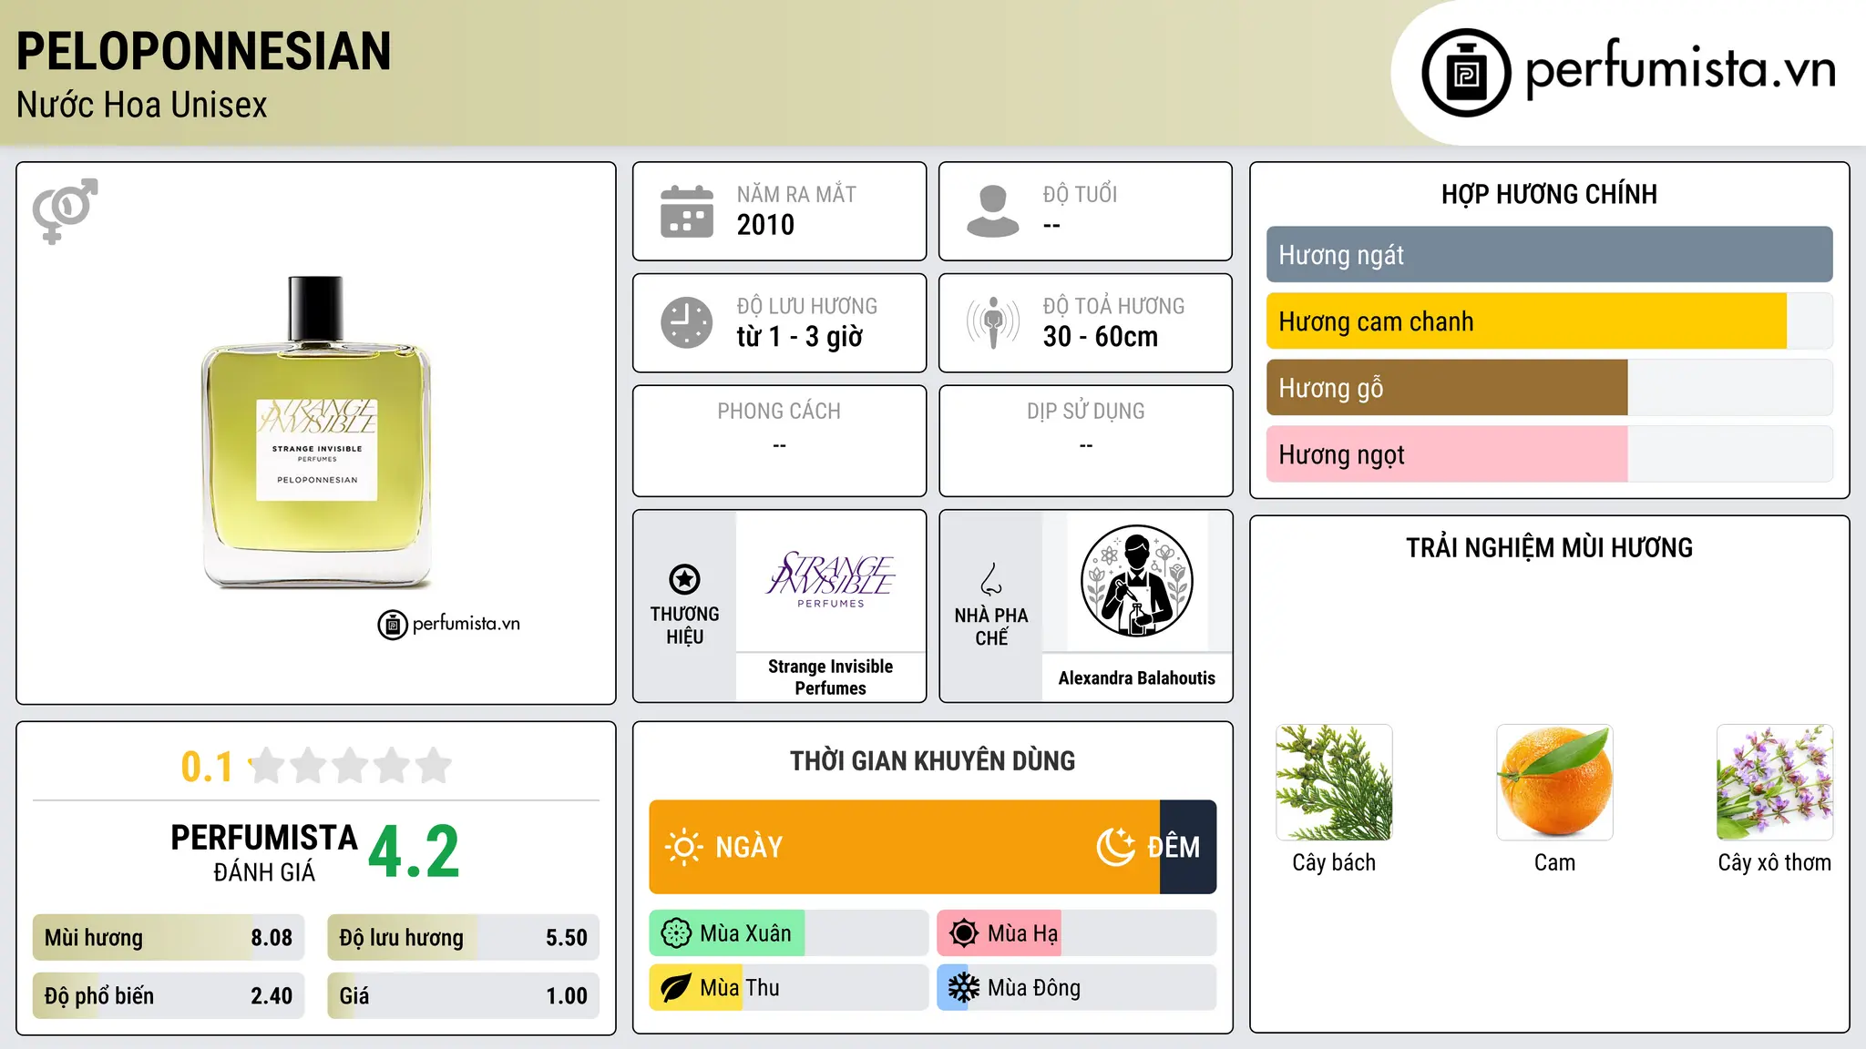Click the Độ phổ biến score 2.40 bar
This screenshot has width=1866, height=1049.
coord(169,996)
